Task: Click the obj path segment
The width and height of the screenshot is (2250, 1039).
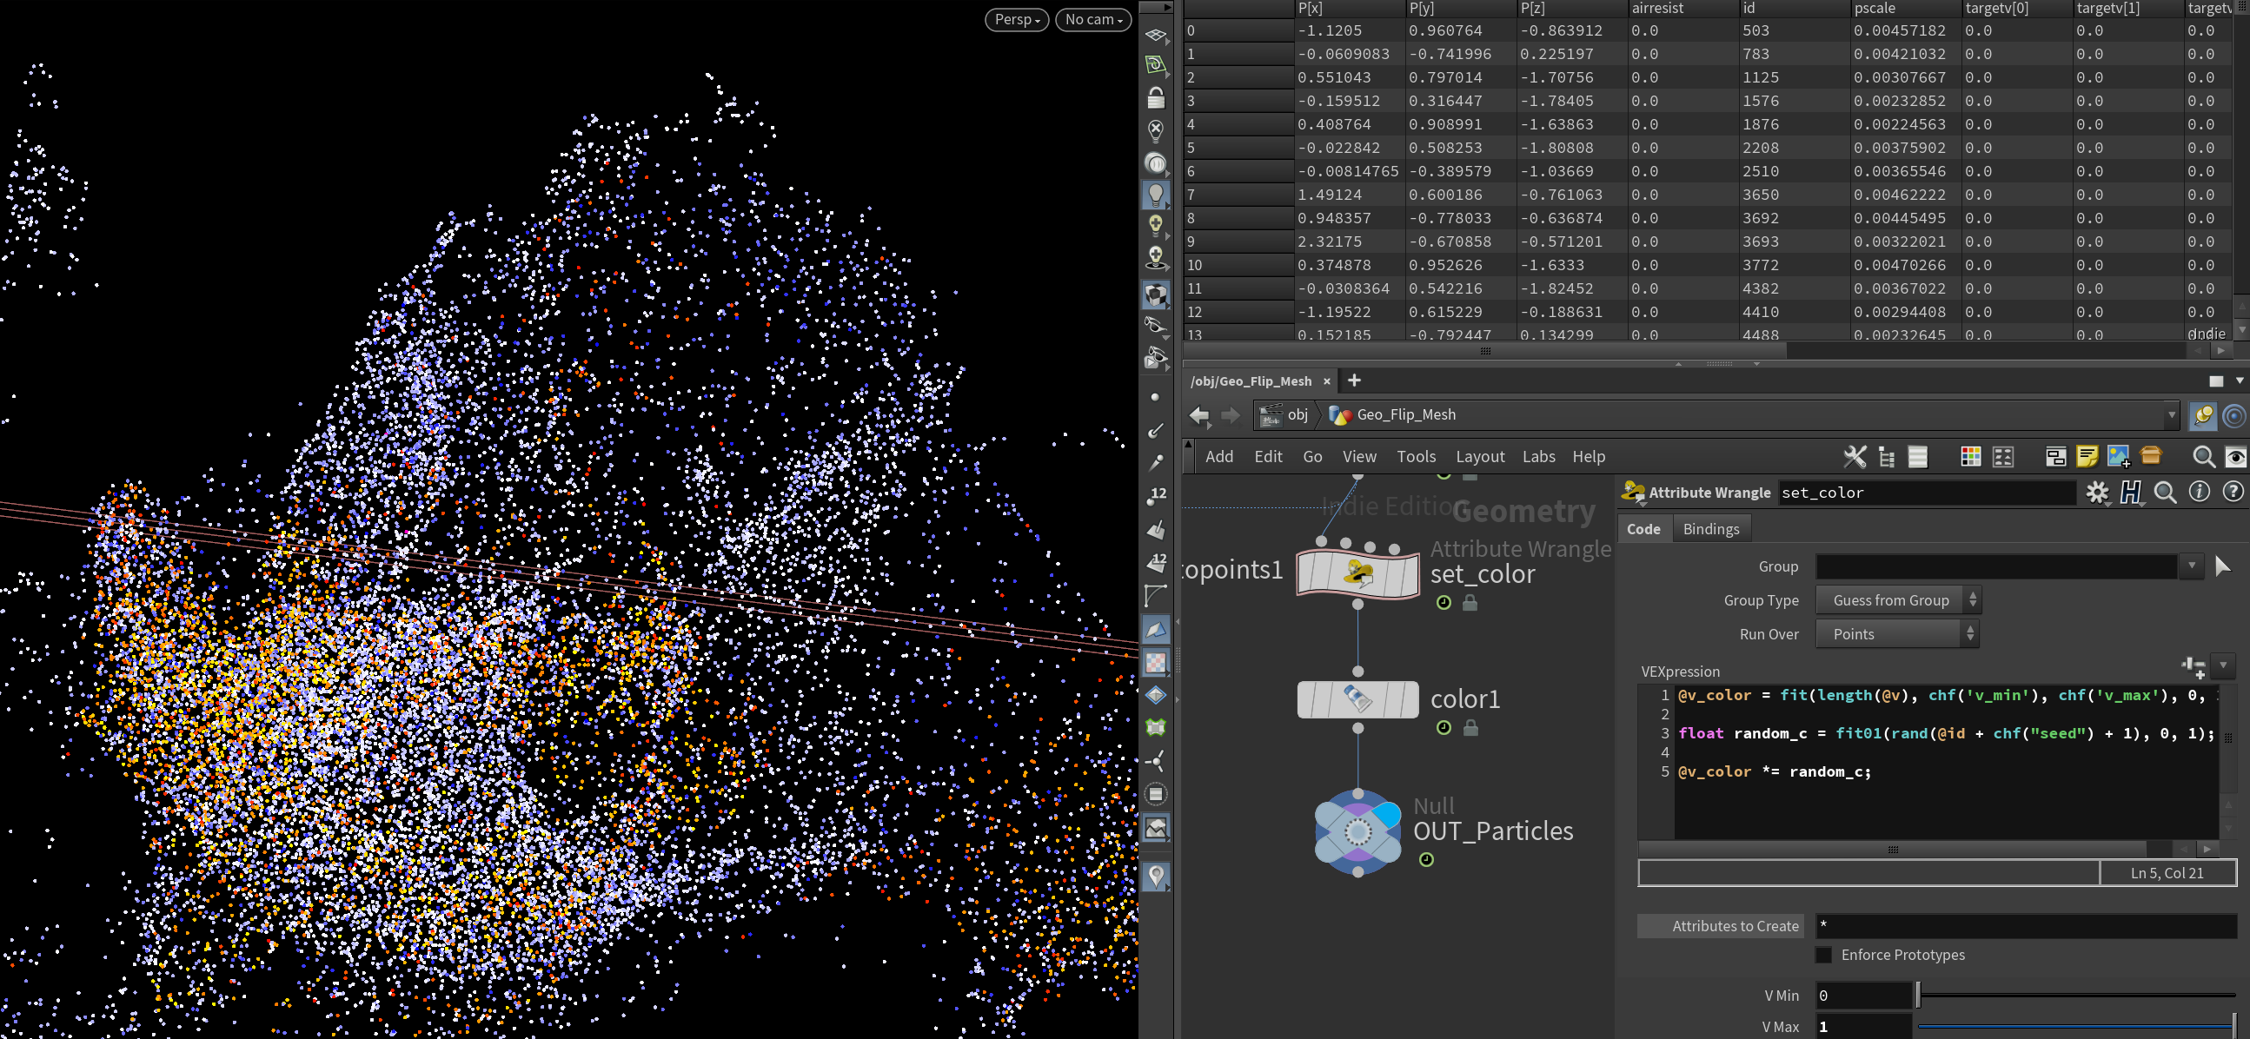Action: point(1284,414)
